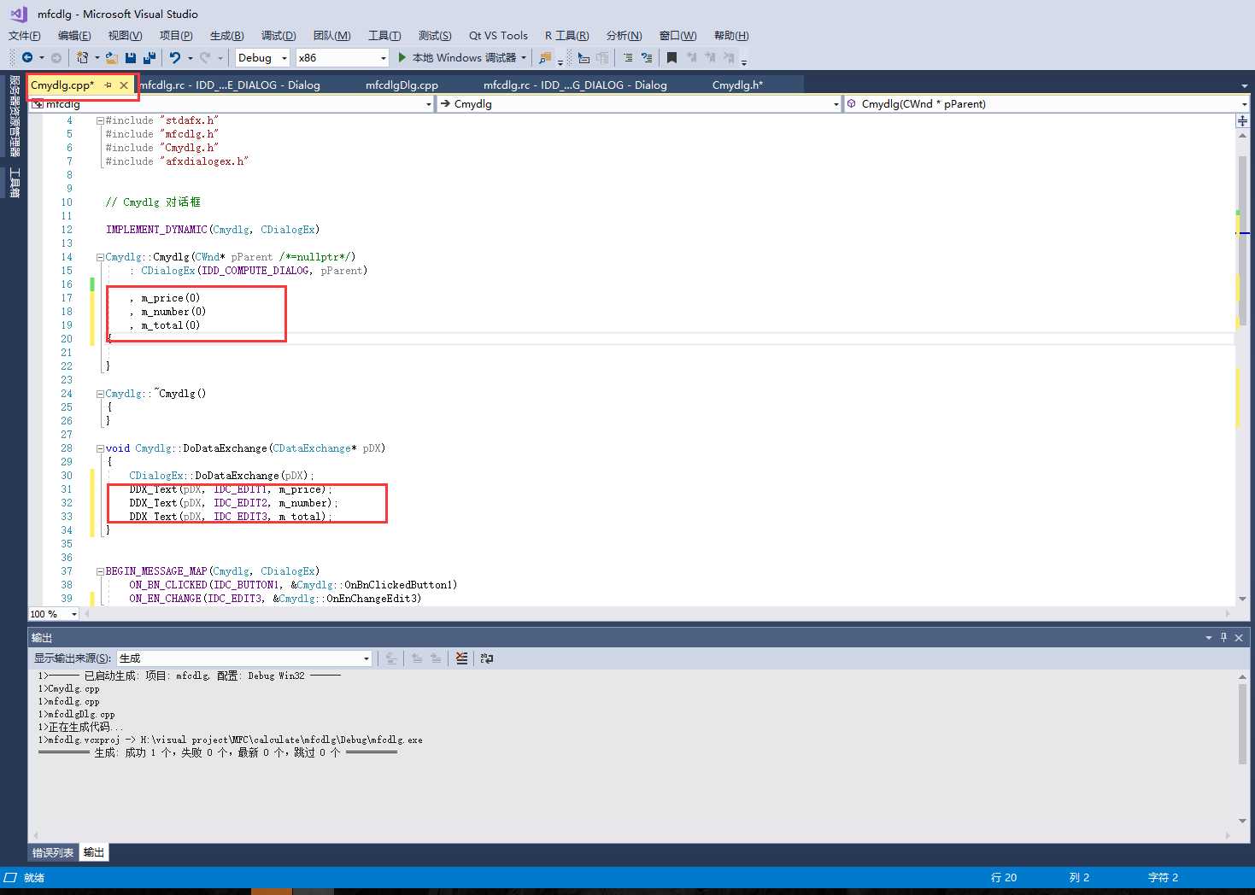Open the 调试(D) menu
Image resolution: width=1255 pixels, height=895 pixels.
[279, 36]
